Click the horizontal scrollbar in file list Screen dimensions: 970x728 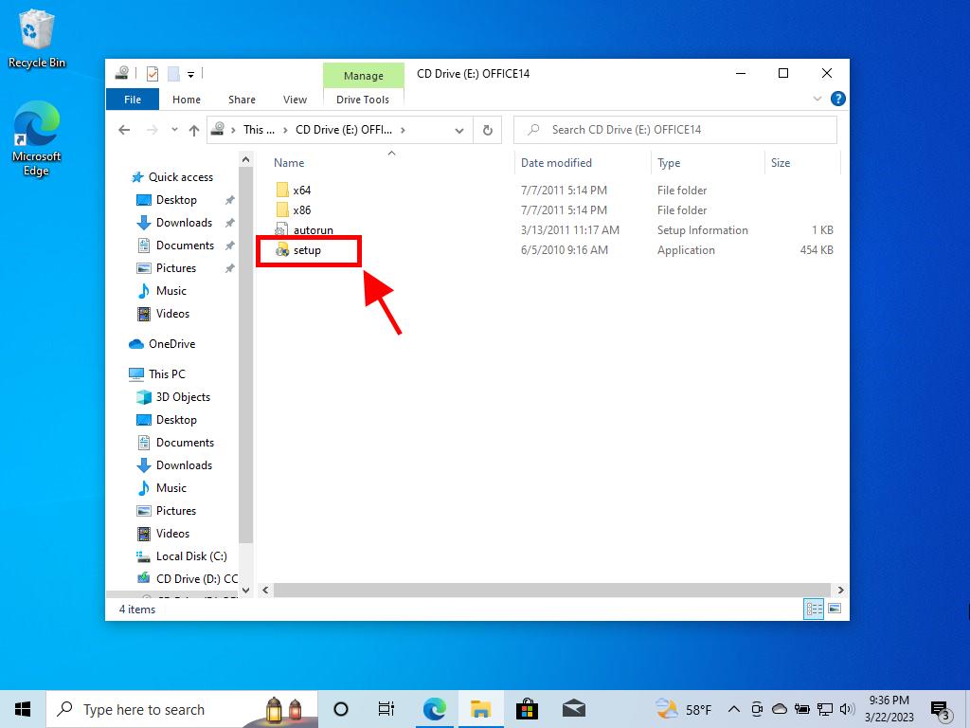click(x=549, y=590)
